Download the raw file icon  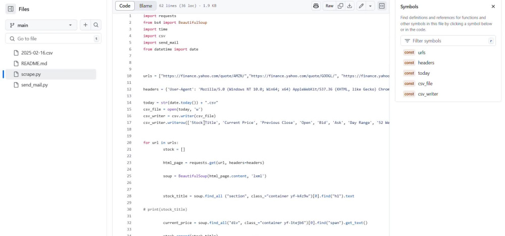coord(349,6)
